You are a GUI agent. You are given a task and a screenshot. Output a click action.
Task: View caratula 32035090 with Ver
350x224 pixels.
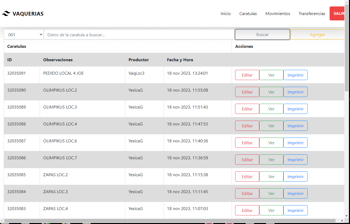click(271, 92)
